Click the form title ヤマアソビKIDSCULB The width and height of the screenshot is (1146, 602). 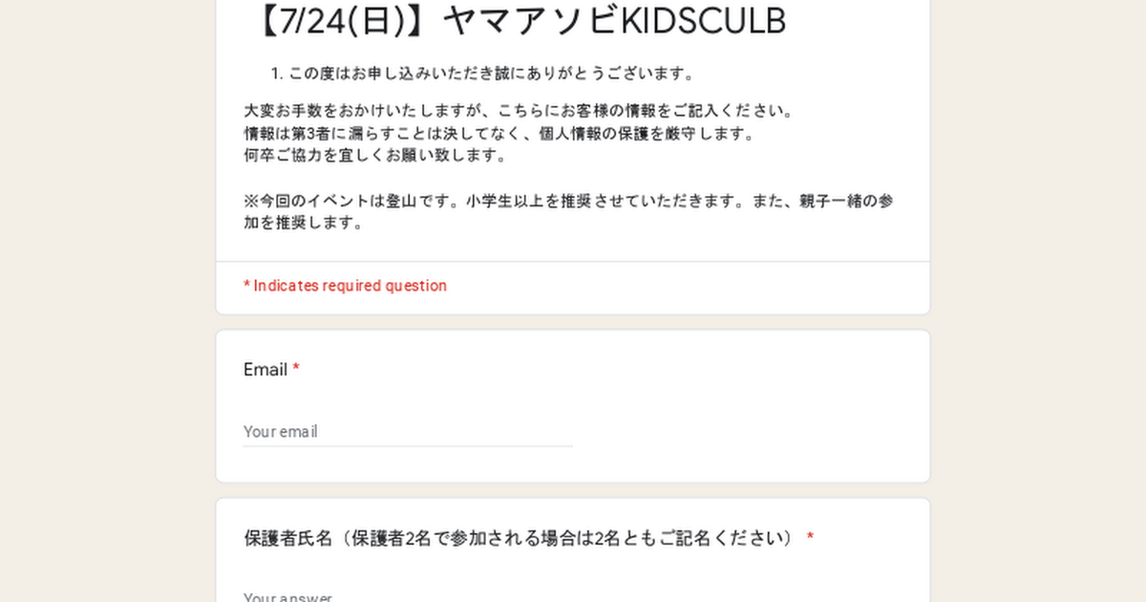[614, 21]
